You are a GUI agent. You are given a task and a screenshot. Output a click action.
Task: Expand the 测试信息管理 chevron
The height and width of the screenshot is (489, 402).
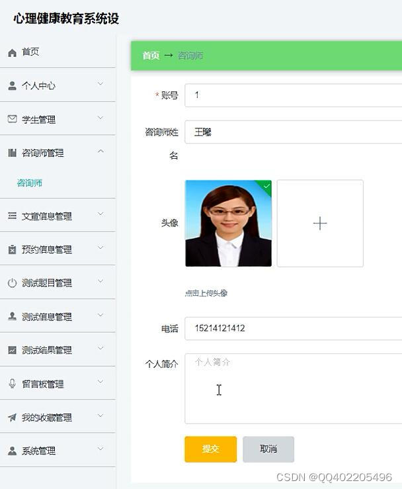(x=100, y=315)
